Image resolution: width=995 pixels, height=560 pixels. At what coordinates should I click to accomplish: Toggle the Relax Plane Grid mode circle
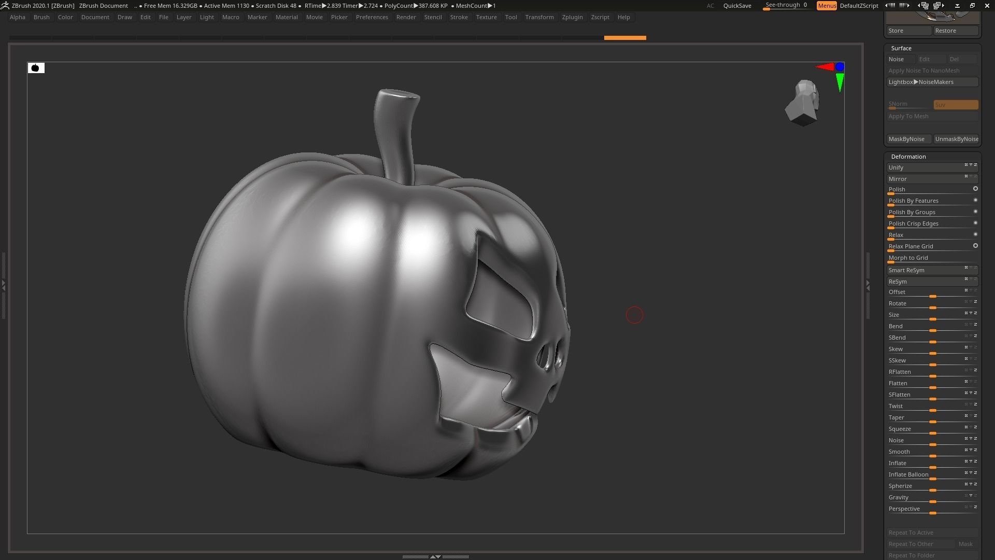(x=975, y=246)
